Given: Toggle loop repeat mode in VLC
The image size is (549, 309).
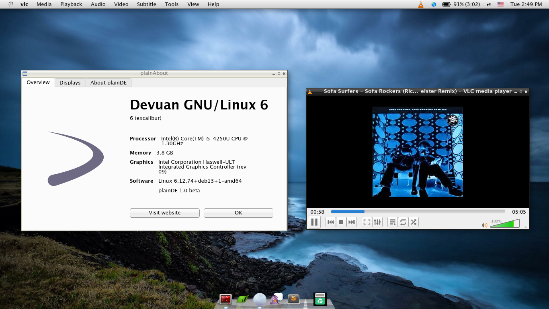Looking at the screenshot, I should (403, 222).
